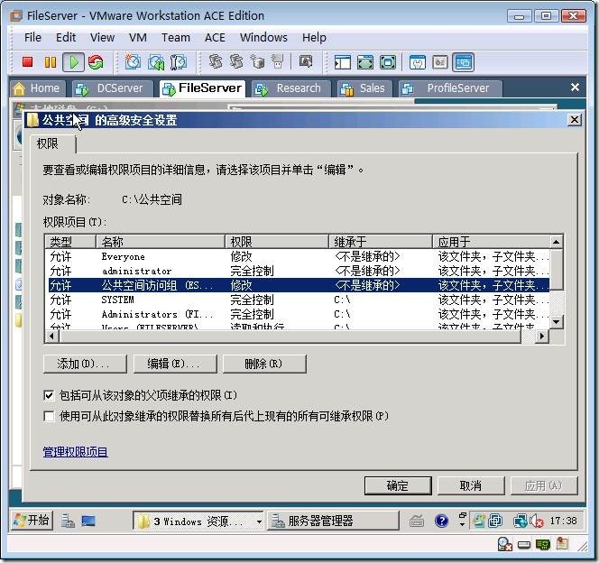599x563 pixels.
Task: Click the summary view toolbar icon
Action: (417, 62)
